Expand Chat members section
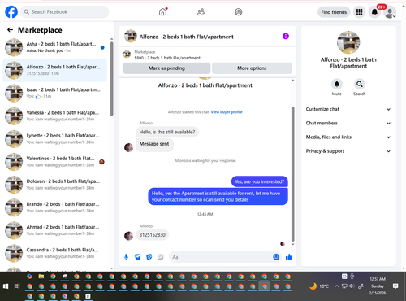 (x=348, y=123)
